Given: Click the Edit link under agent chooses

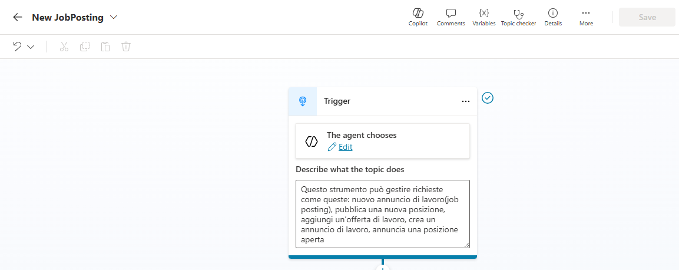Looking at the screenshot, I should pos(345,147).
